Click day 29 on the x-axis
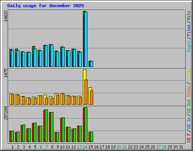 pos(170,147)
